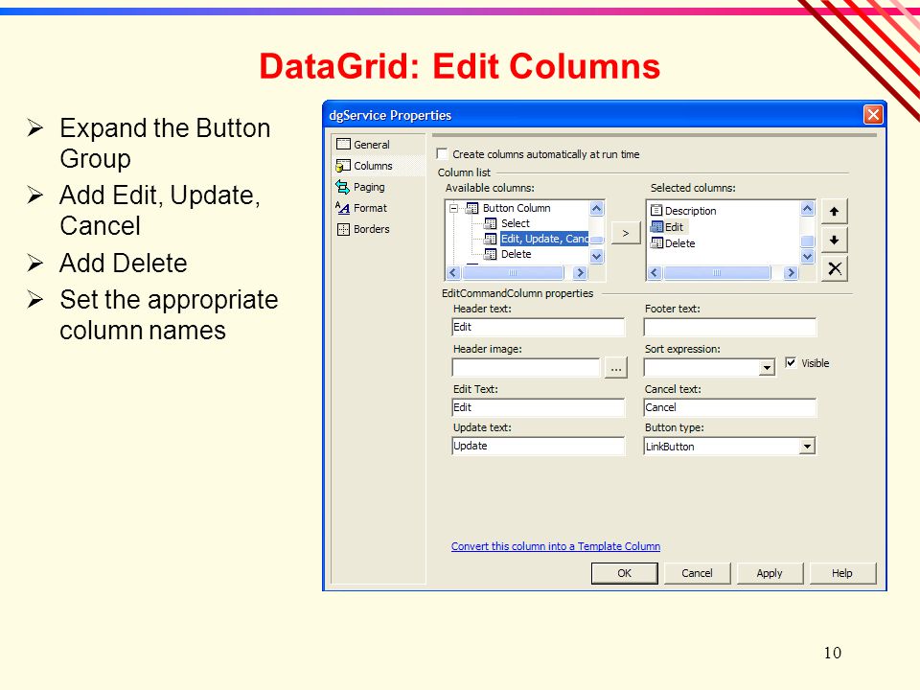Click the Description column icon
This screenshot has width=920, height=690.
point(656,210)
